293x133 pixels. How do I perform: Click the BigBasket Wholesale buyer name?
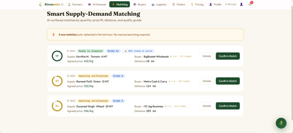[x=156, y=56]
